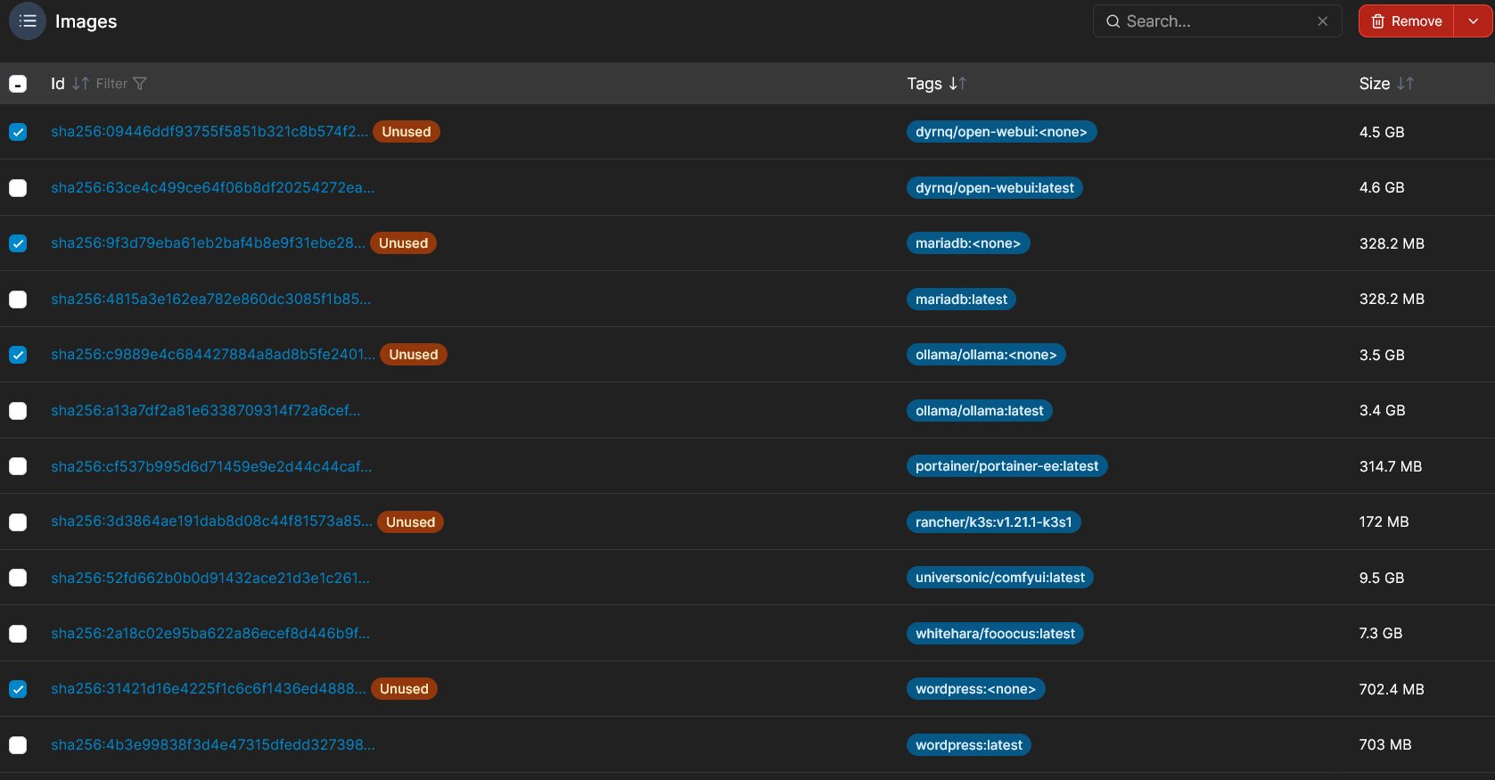Uncheck the wordpress:<none> image checkbox
Viewport: 1495px width, 780px height.
[x=18, y=689]
